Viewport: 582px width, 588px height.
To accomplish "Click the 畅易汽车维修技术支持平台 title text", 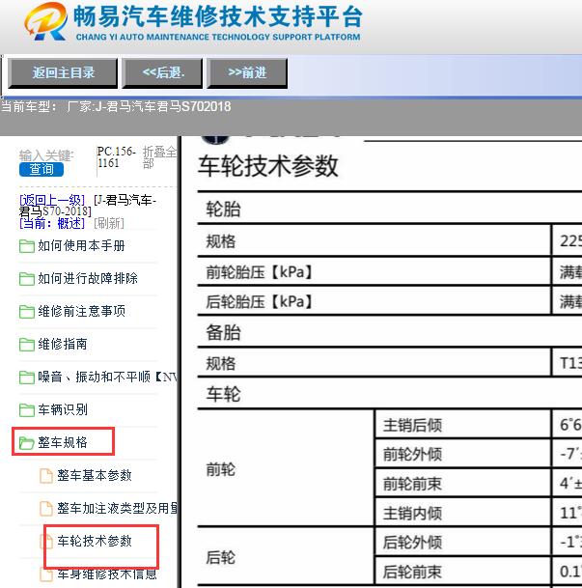I will tap(218, 16).
